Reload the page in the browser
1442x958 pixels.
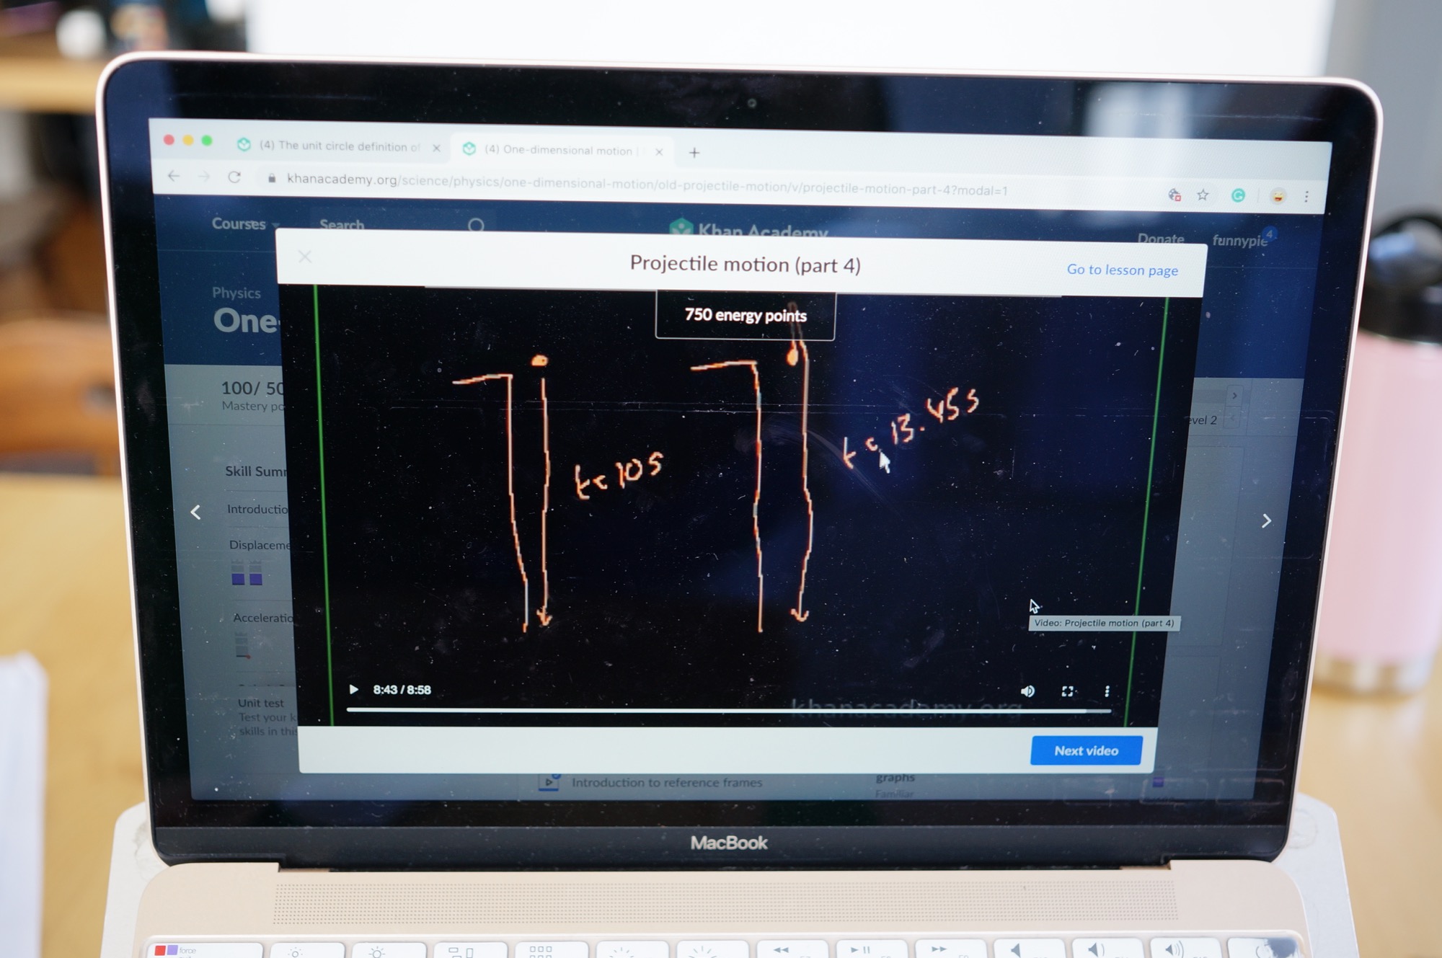(x=234, y=177)
